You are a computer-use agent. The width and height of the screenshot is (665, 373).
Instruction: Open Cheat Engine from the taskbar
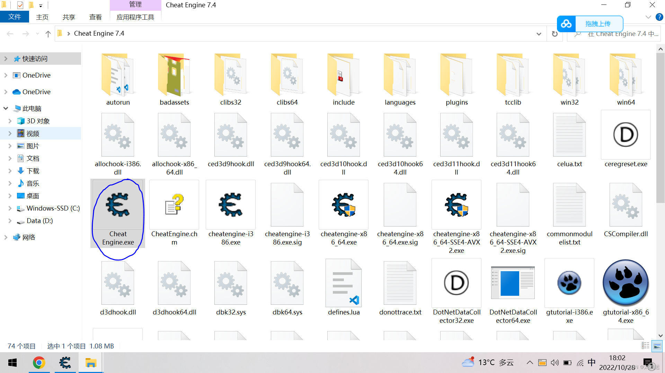click(65, 363)
